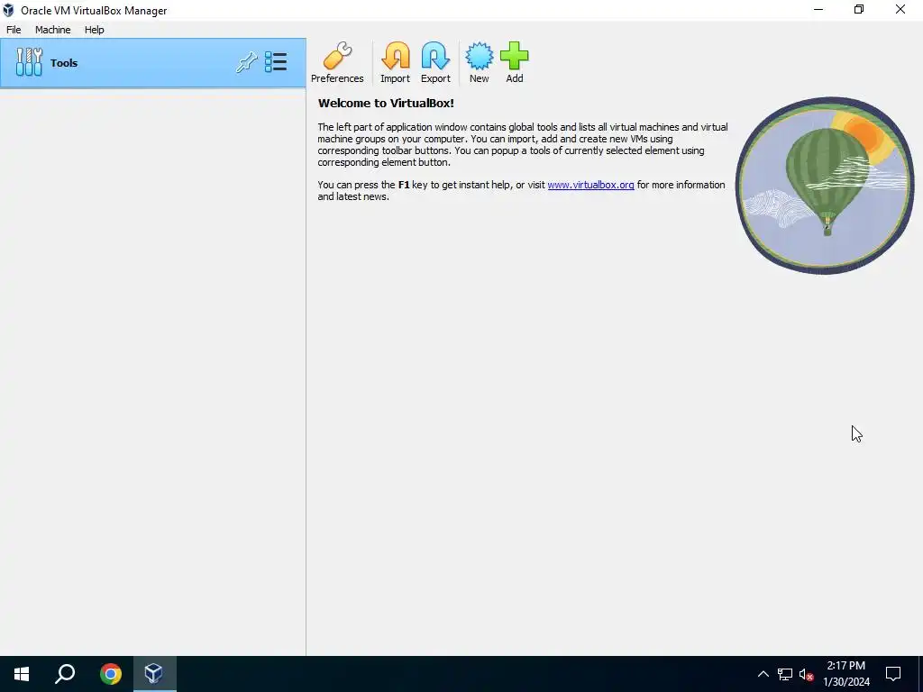Click the green Add machine icon
The height and width of the screenshot is (692, 923).
tap(515, 56)
